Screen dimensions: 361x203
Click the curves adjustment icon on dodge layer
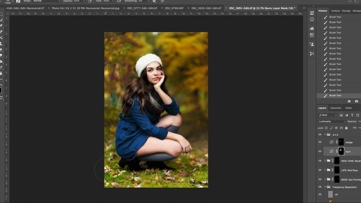[x=331, y=142]
